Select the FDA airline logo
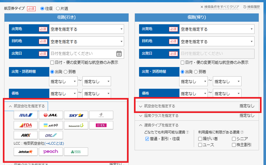Screen dimensions: 266x165 (x=25, y=125)
